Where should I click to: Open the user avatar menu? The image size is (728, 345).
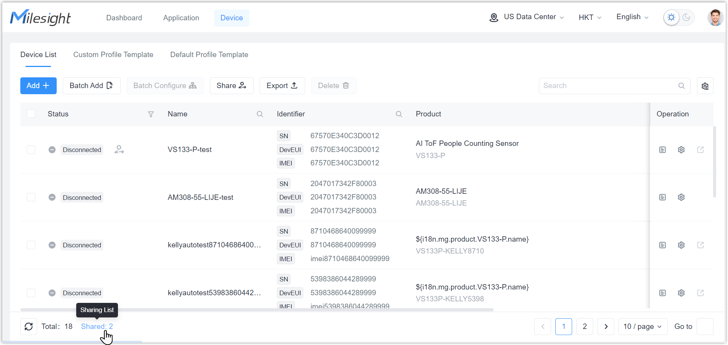(x=715, y=18)
